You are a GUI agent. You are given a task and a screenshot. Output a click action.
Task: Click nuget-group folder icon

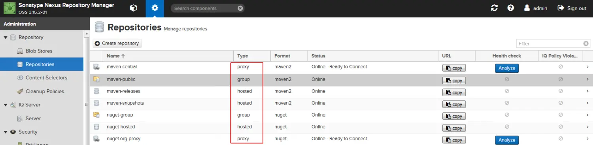pyautogui.click(x=96, y=115)
